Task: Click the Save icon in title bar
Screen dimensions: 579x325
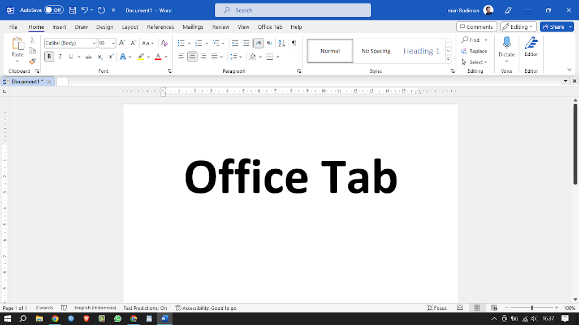Action: point(72,10)
